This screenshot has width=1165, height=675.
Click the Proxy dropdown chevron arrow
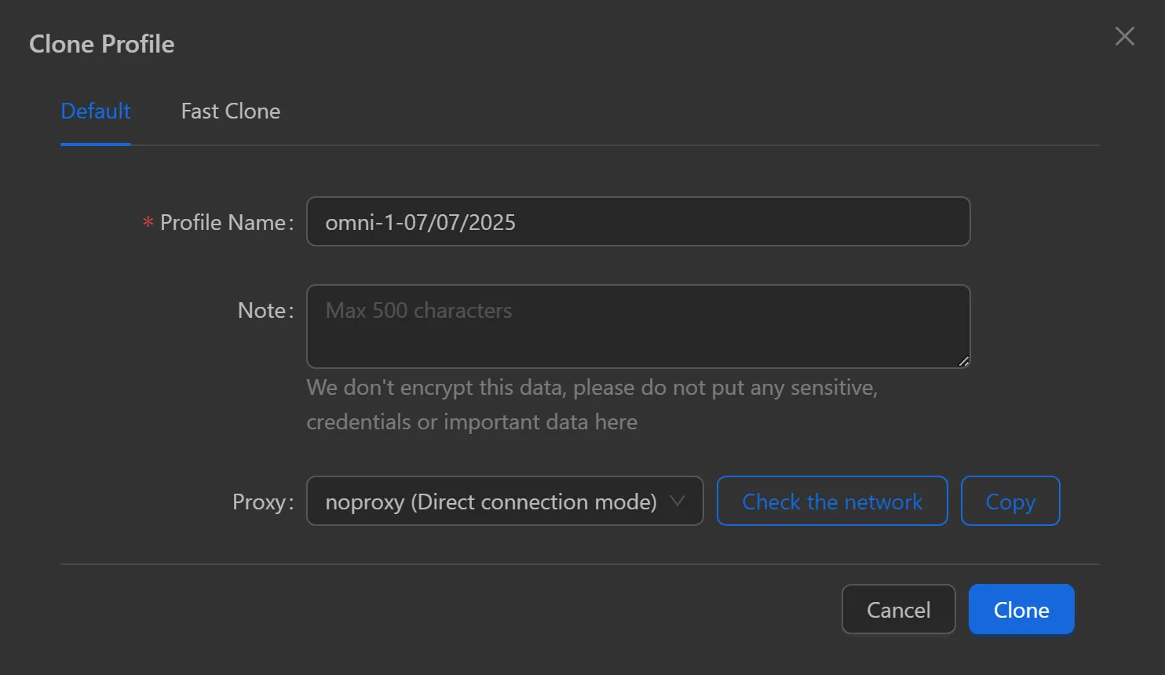(677, 501)
